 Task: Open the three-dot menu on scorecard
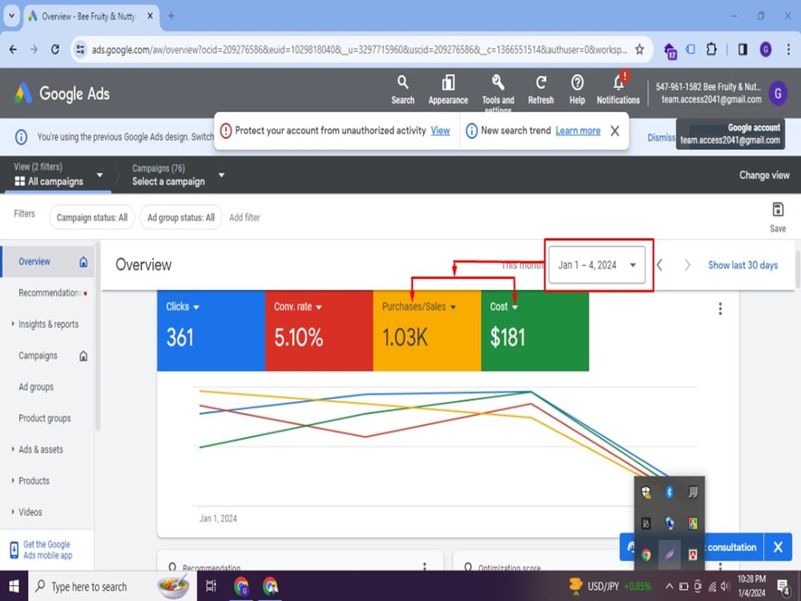pyautogui.click(x=720, y=309)
